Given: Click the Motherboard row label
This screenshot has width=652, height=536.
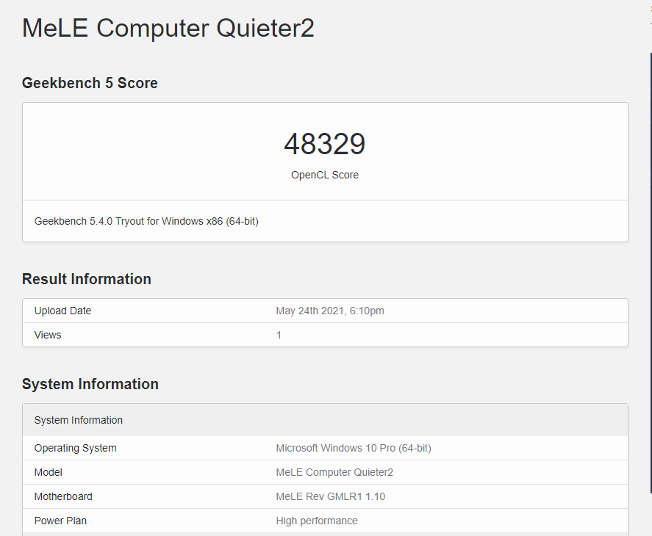Looking at the screenshot, I should (63, 496).
